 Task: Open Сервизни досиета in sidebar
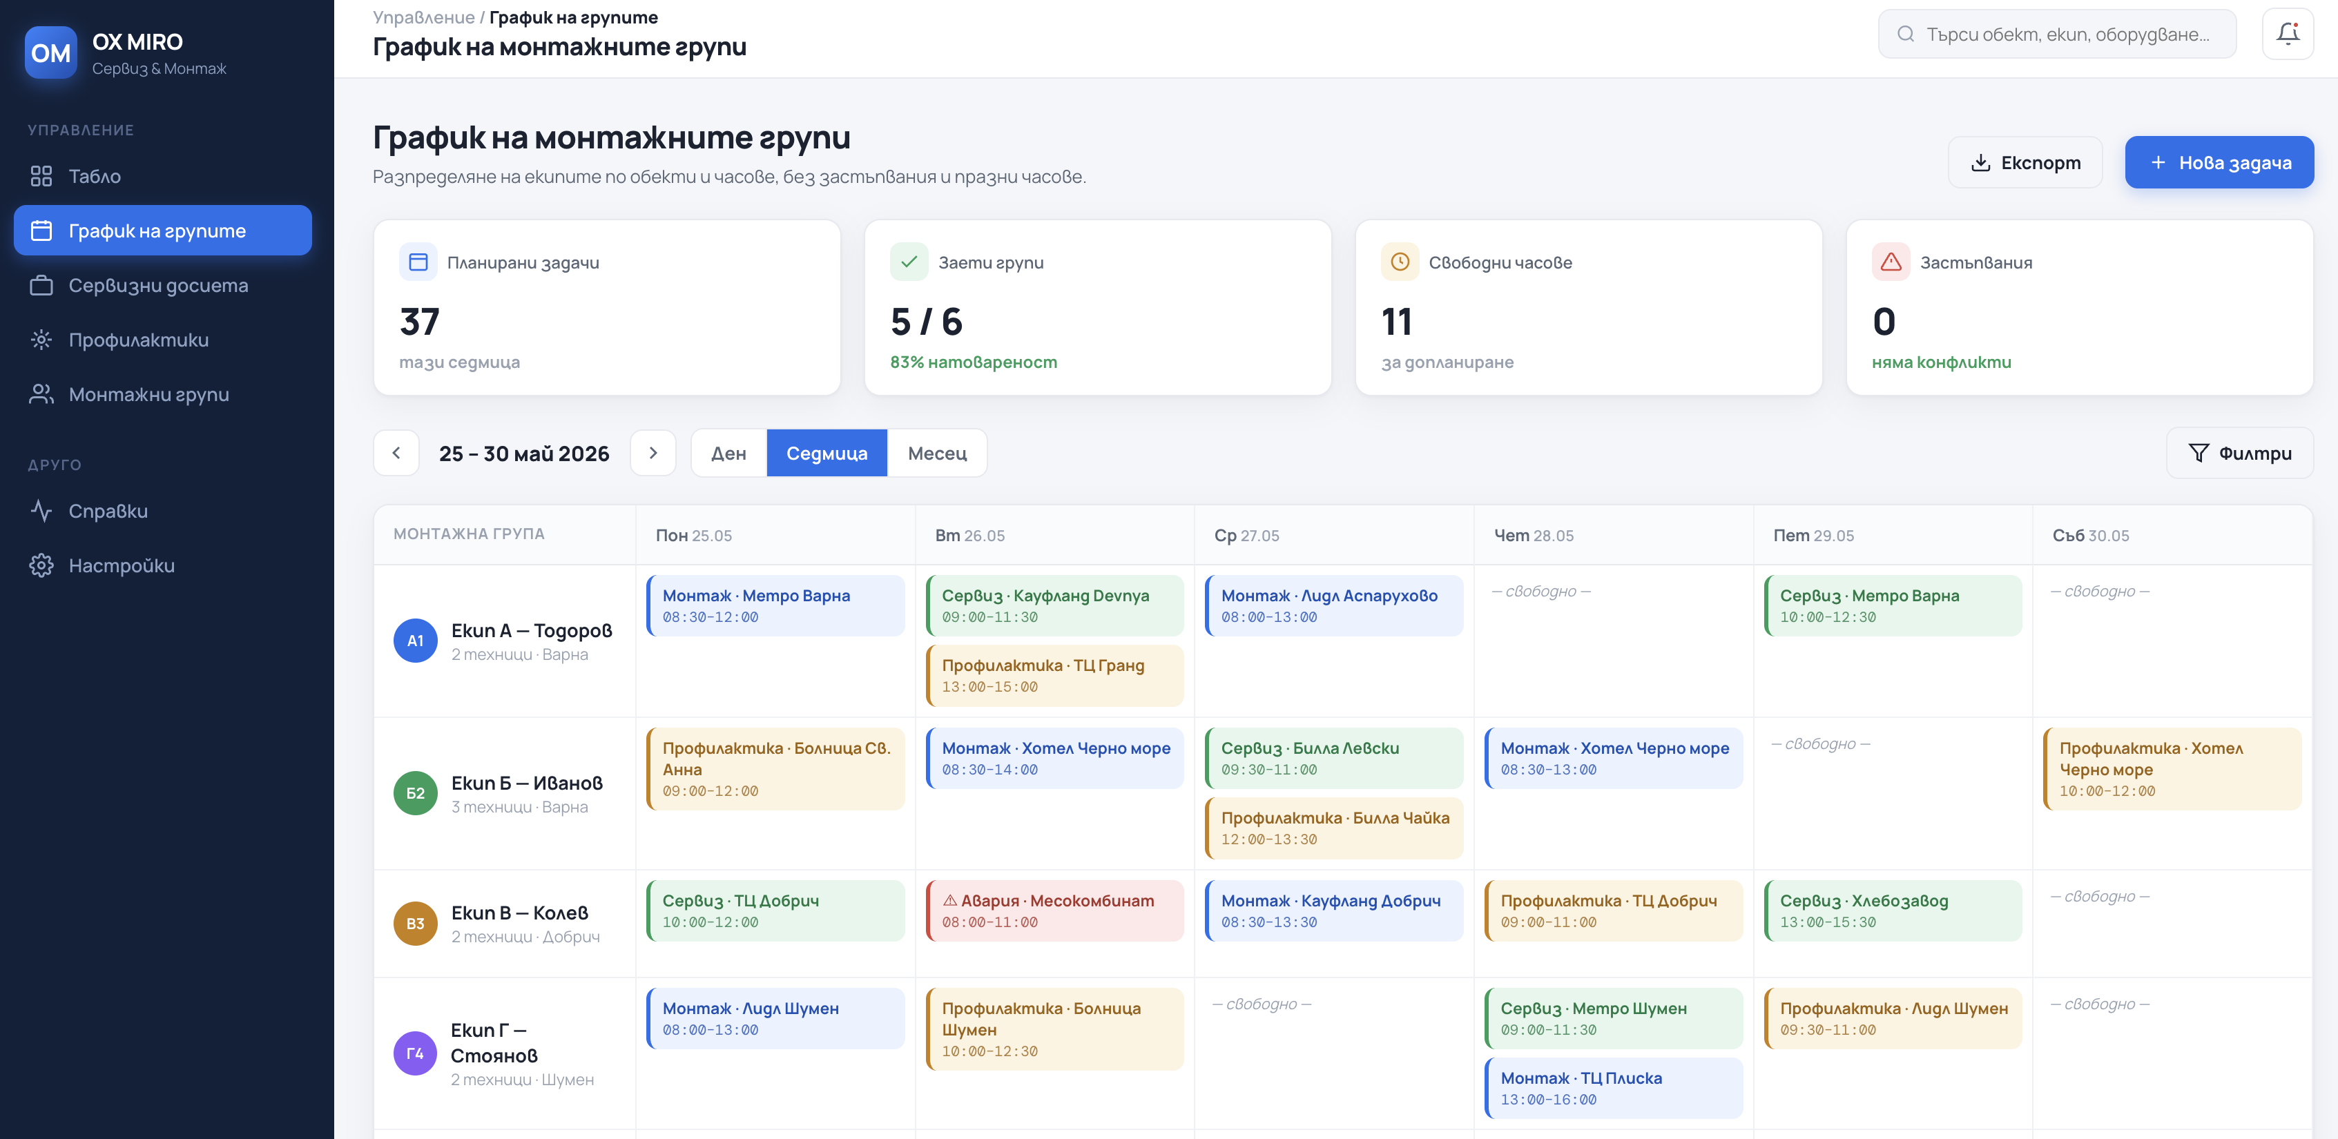[x=164, y=285]
